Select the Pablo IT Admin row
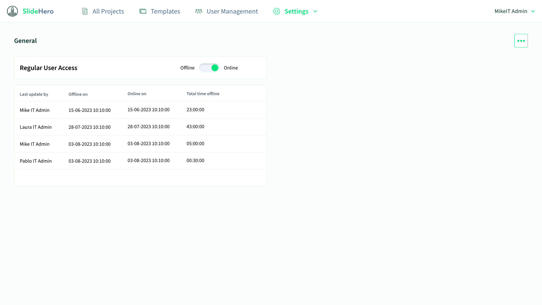The height and width of the screenshot is (305, 542). [x=36, y=161]
